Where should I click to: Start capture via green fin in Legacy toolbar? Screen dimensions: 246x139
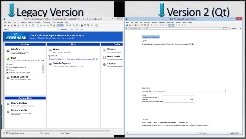(12, 26)
